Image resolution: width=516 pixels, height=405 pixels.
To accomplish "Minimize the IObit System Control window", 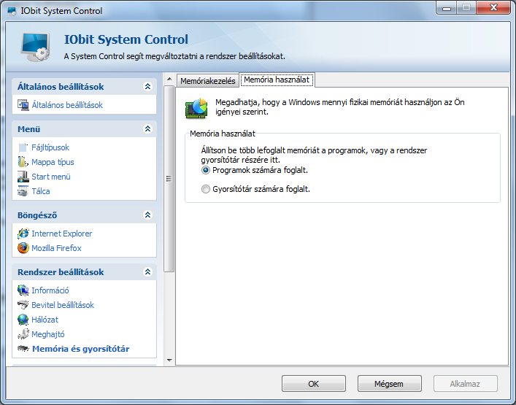I will click(x=447, y=8).
